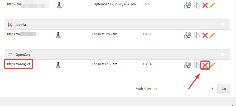Tick the OpenCart group header checkbox
Screen dimensions: 236x106
click(222, 55)
